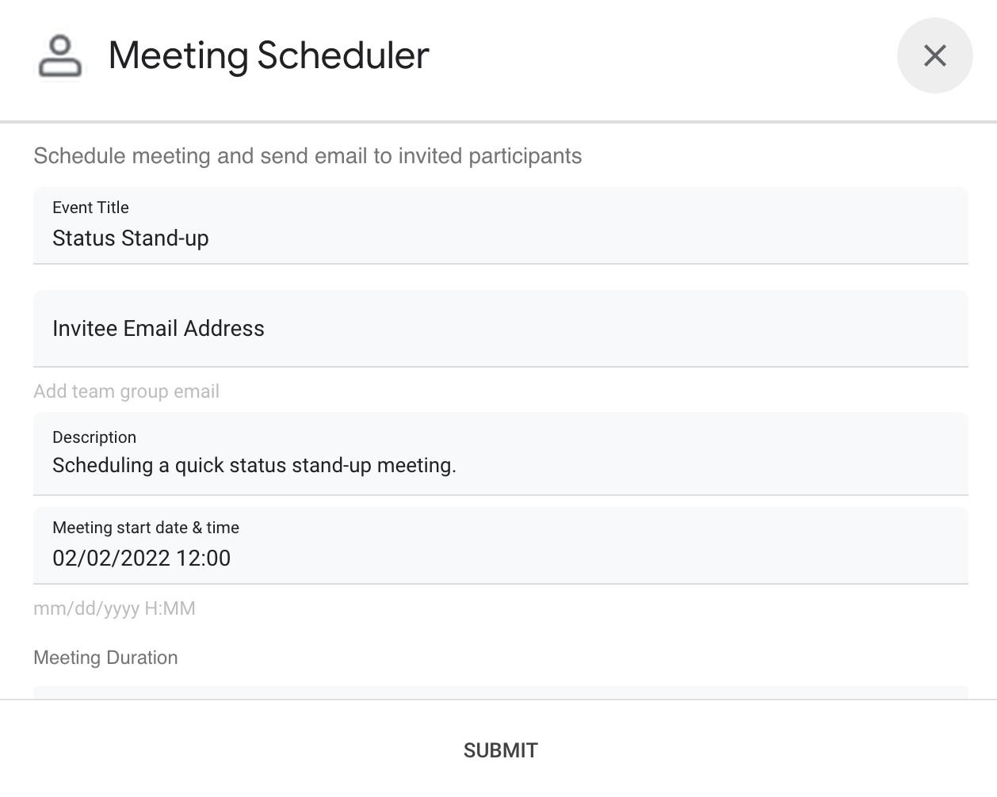
Task: Click the SUBMIT button to schedule meeting
Action: pos(500,749)
